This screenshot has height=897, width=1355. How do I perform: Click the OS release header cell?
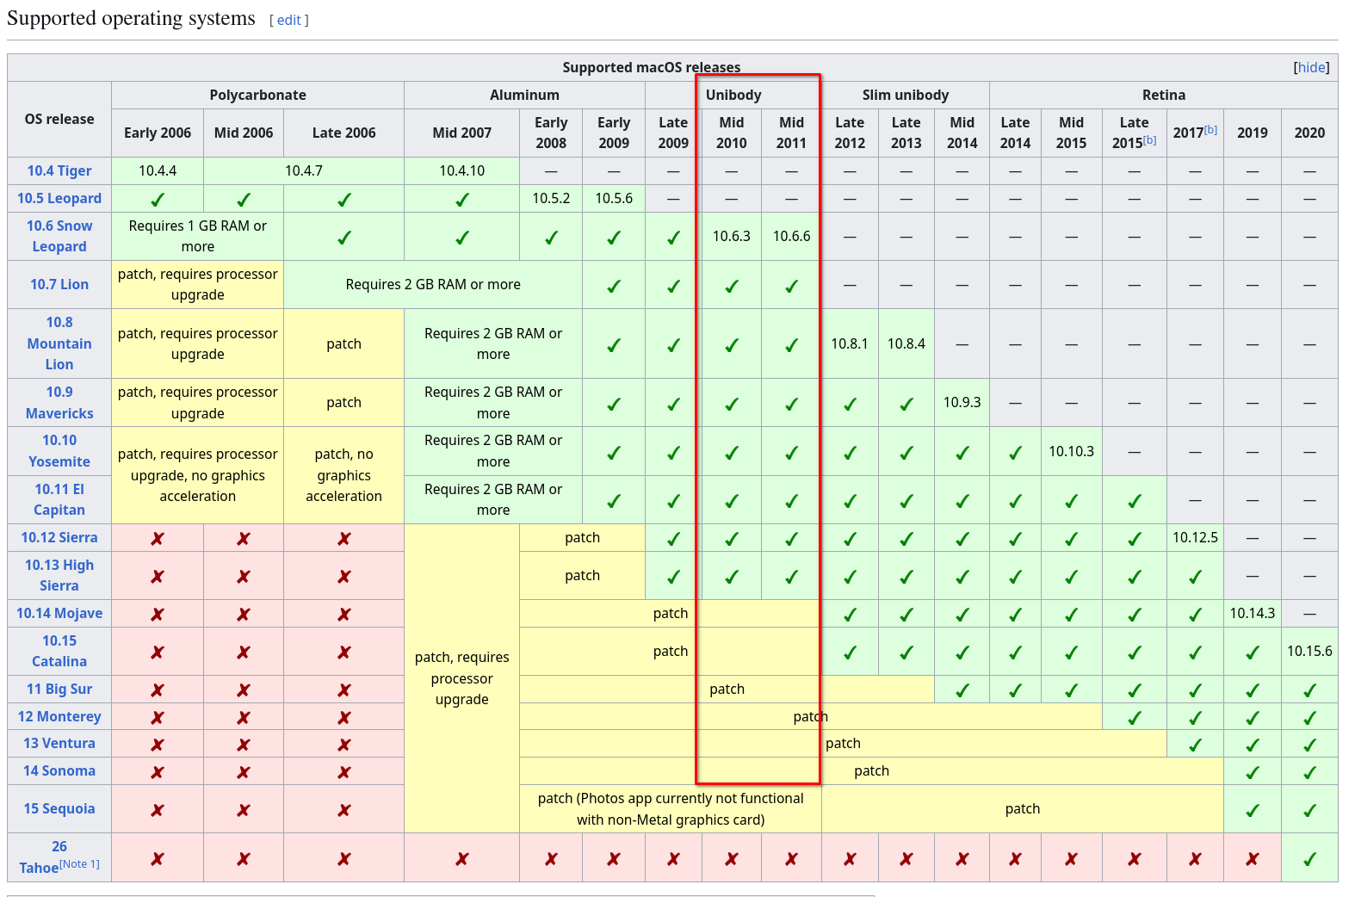pyautogui.click(x=59, y=119)
